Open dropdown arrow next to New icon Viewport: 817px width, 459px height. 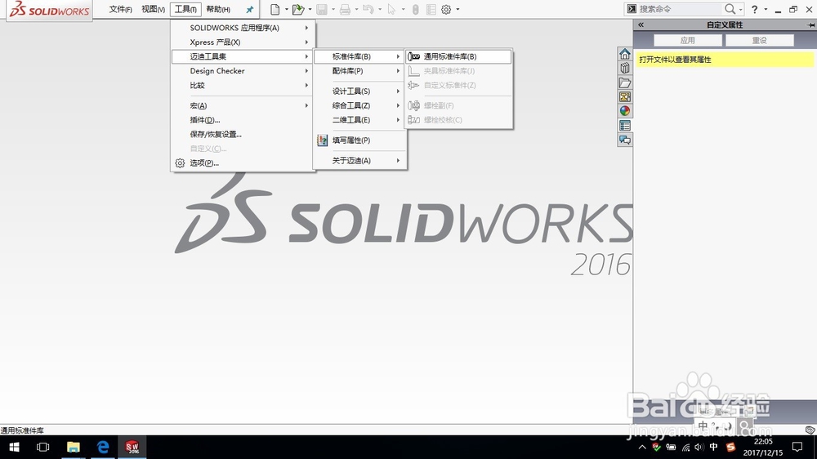click(x=287, y=9)
